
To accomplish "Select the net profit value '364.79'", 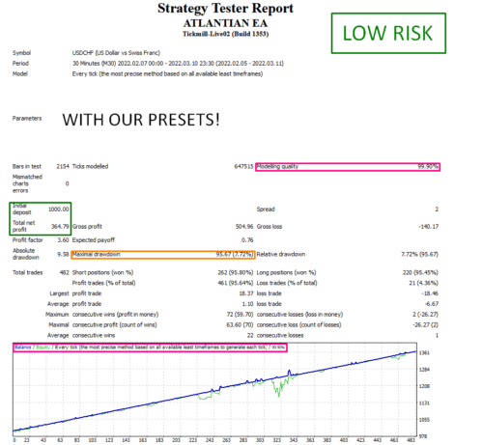I will 60,227.
